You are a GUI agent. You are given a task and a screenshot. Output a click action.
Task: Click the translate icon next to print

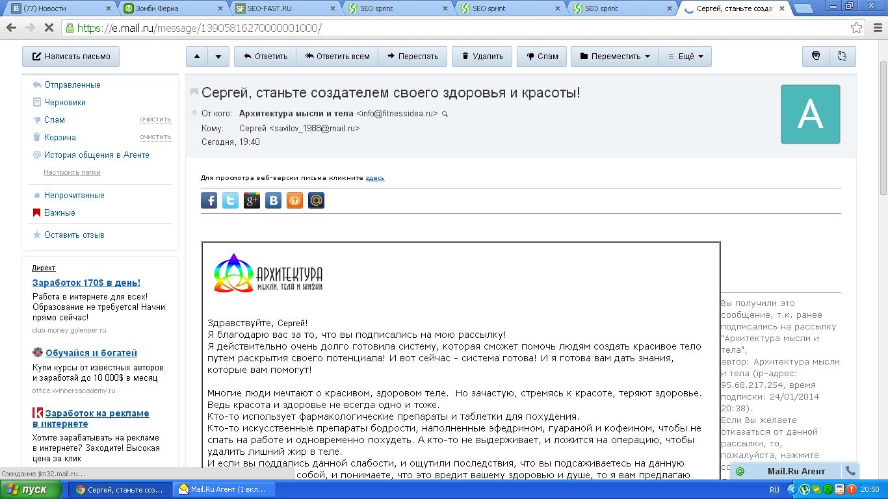842,57
